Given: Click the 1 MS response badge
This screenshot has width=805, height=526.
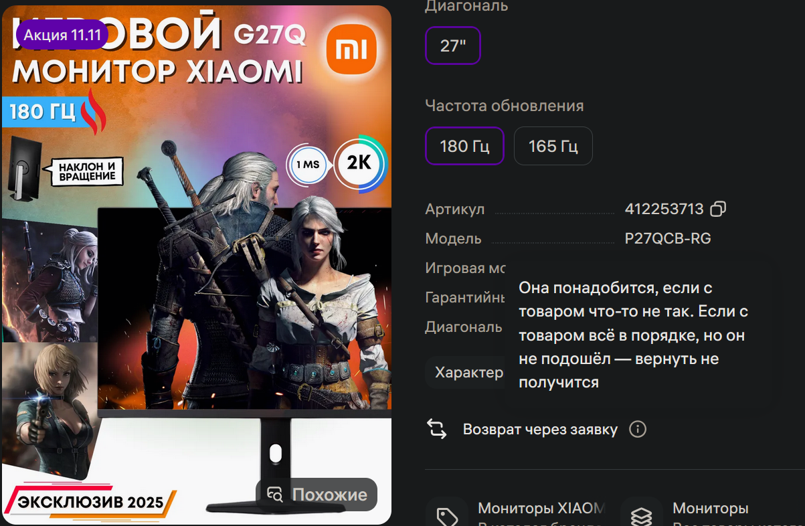Looking at the screenshot, I should pos(308,164).
